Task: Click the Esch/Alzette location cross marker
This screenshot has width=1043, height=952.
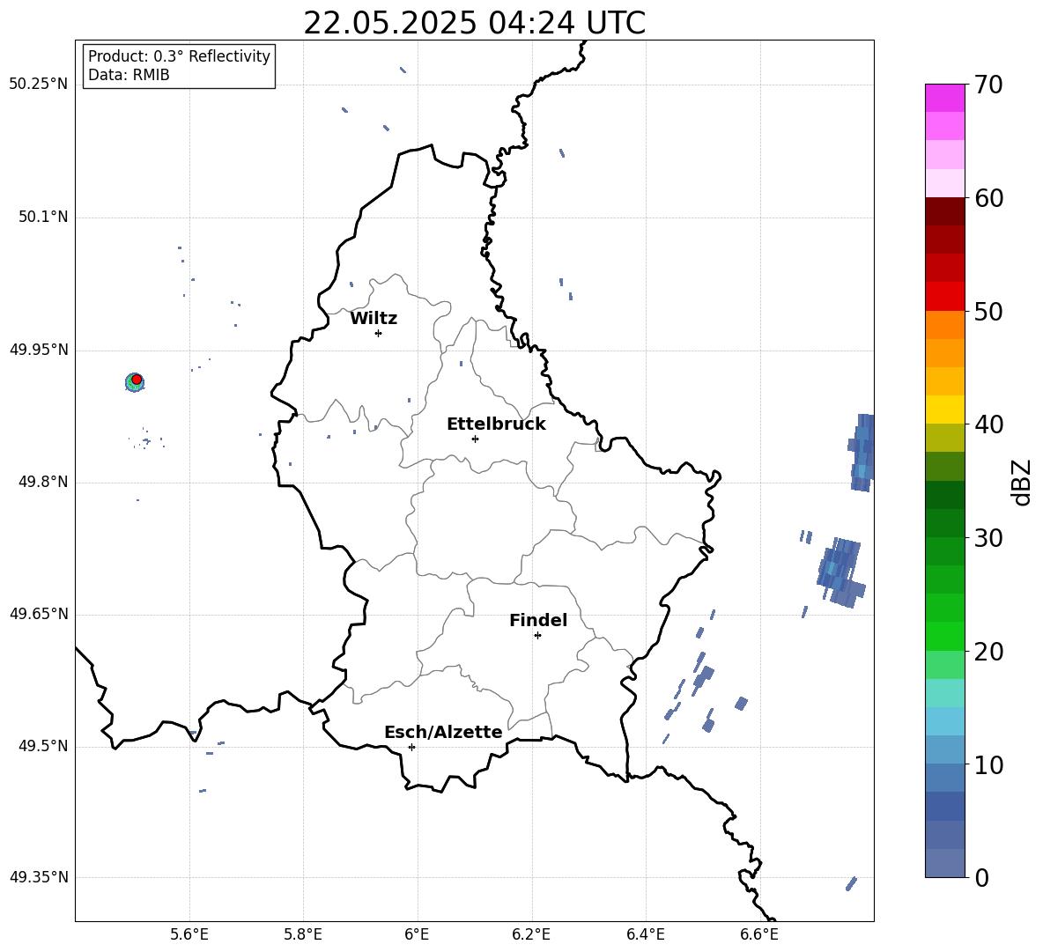Action: 411,747
